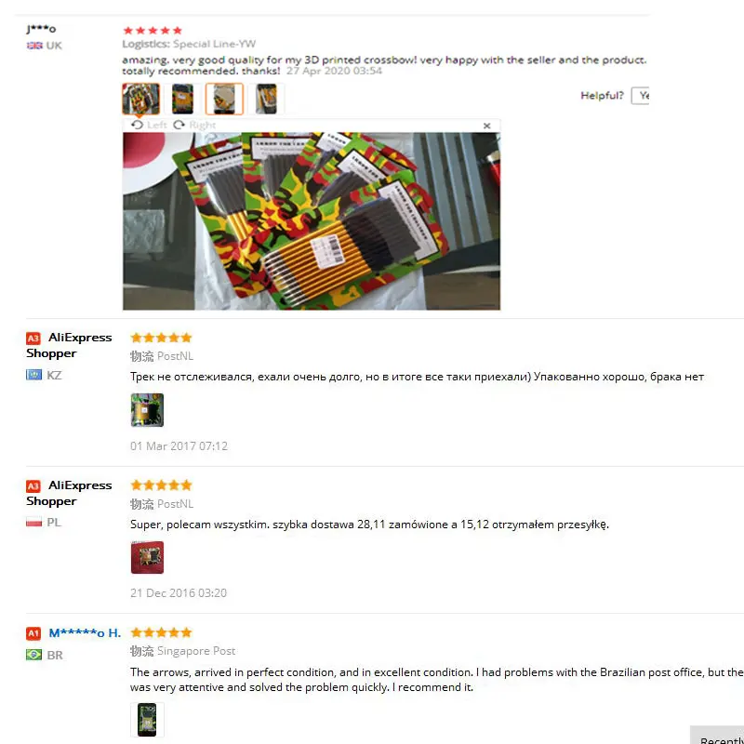Open photo thumbnail in PL shopper review
744x744 pixels.
click(x=147, y=557)
